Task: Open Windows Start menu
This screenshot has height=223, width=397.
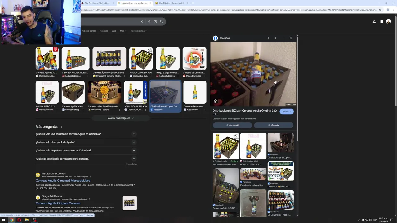Action: (4, 220)
